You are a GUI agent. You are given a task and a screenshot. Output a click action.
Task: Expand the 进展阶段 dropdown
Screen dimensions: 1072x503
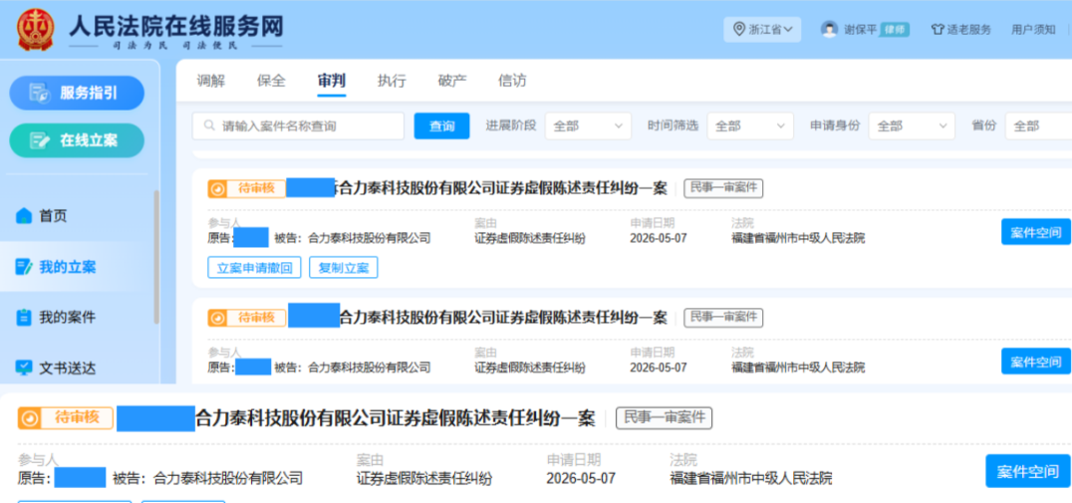coord(588,126)
